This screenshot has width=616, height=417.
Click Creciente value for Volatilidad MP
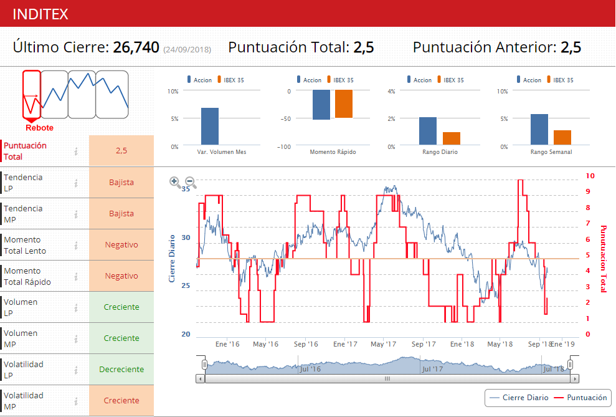click(x=121, y=401)
